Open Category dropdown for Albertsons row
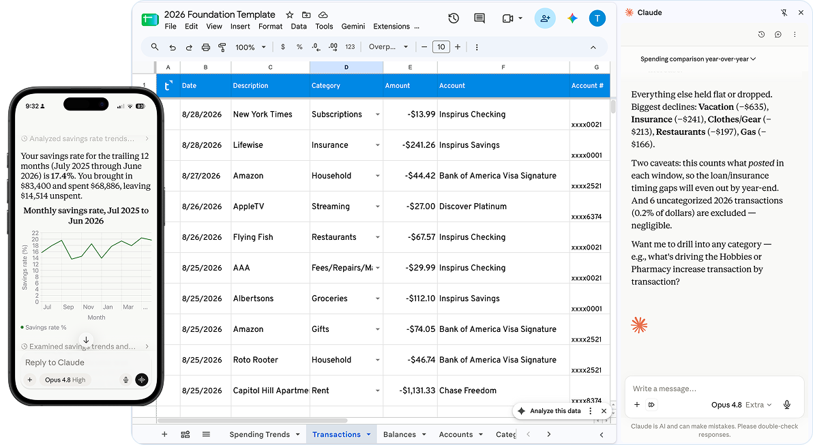Screen dimensions: 813x445 tap(377, 299)
